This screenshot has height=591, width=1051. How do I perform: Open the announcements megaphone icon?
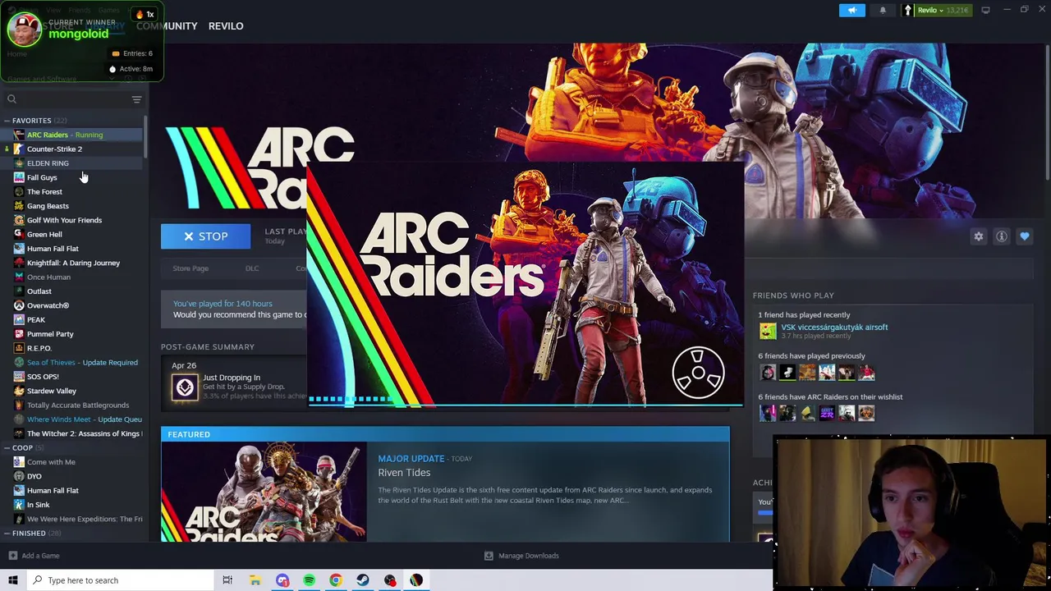coord(851,10)
